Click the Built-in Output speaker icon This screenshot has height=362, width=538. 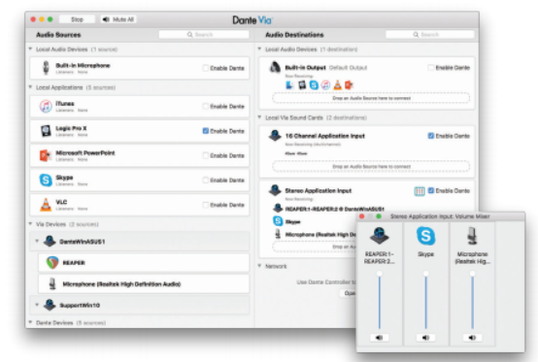point(275,67)
